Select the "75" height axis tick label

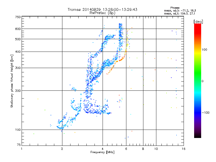point(19,145)
